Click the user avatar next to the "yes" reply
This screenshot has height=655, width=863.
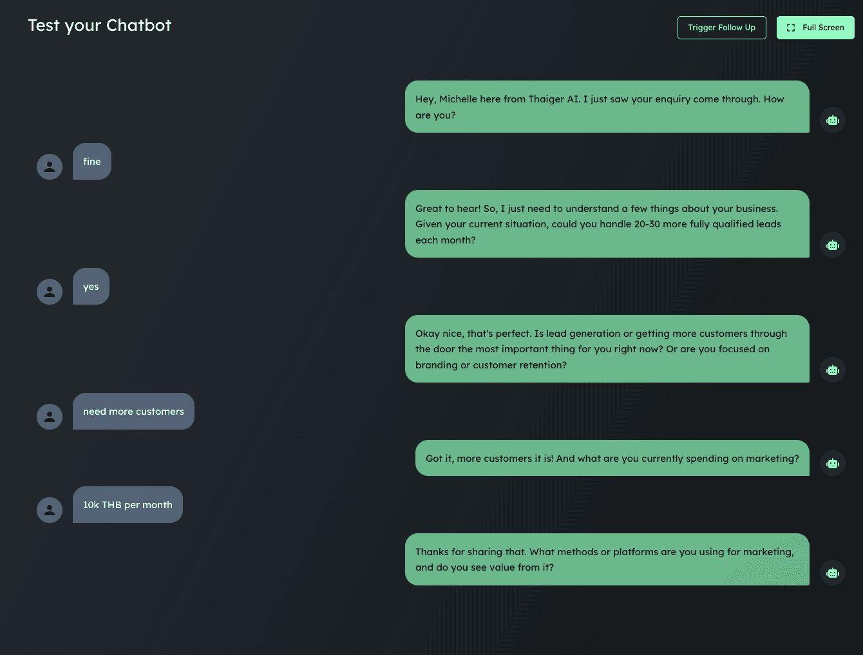[x=50, y=291]
